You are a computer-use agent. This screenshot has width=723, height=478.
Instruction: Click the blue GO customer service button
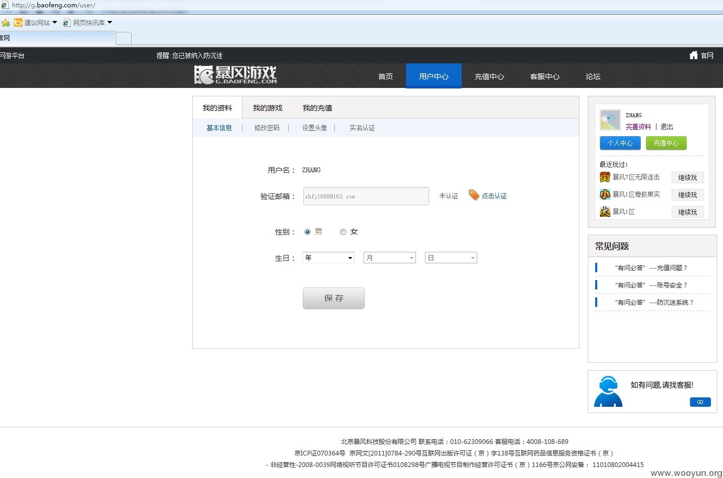[x=700, y=402]
